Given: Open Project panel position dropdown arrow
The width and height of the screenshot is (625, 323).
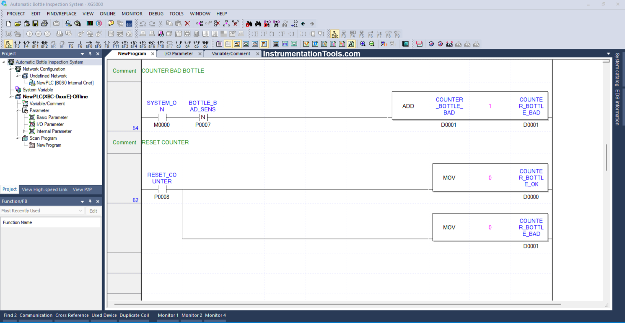Looking at the screenshot, I should point(82,54).
